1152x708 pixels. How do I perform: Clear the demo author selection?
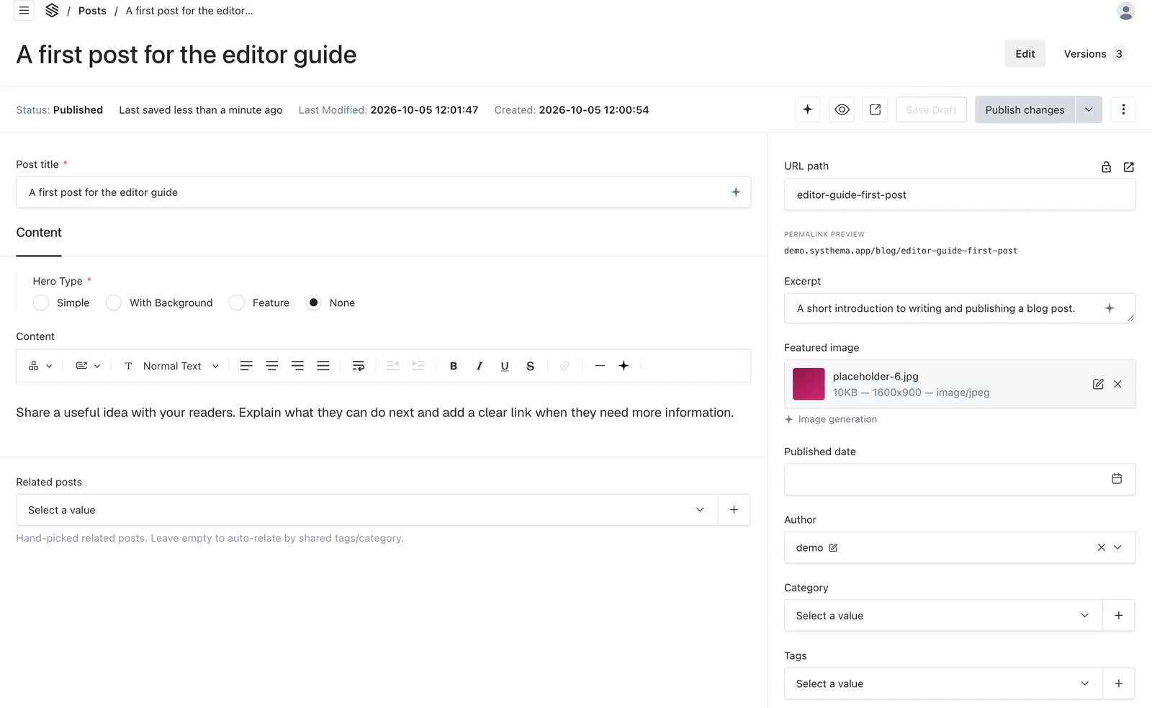pyautogui.click(x=1101, y=547)
